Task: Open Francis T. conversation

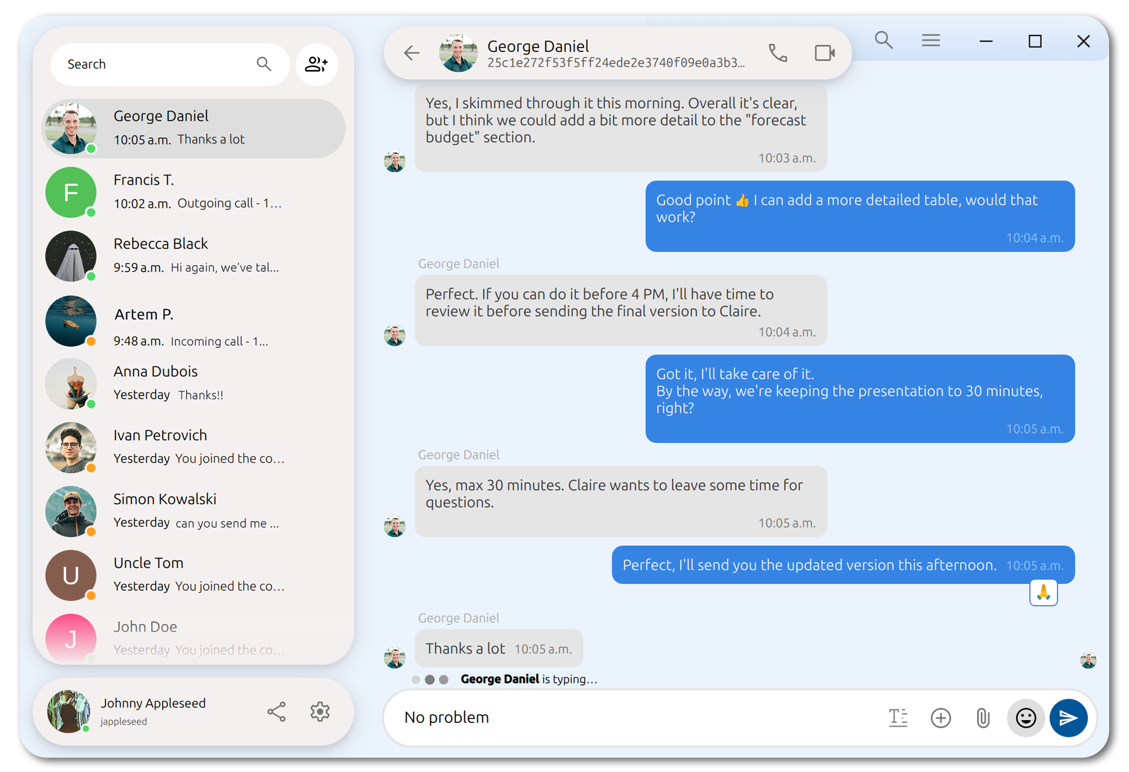Action: click(x=193, y=192)
